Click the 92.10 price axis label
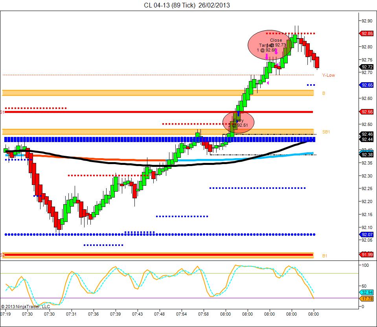The image size is (377, 327). coord(367,227)
